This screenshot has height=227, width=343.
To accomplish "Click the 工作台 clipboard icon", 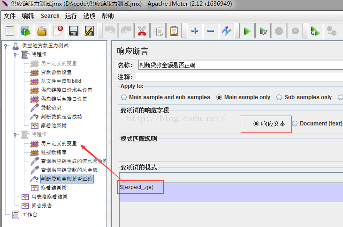I will [15, 215].
